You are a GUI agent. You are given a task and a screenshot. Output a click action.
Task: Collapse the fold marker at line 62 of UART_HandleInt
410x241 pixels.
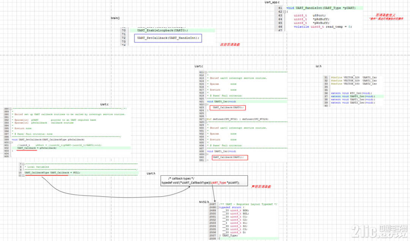[x=284, y=12]
